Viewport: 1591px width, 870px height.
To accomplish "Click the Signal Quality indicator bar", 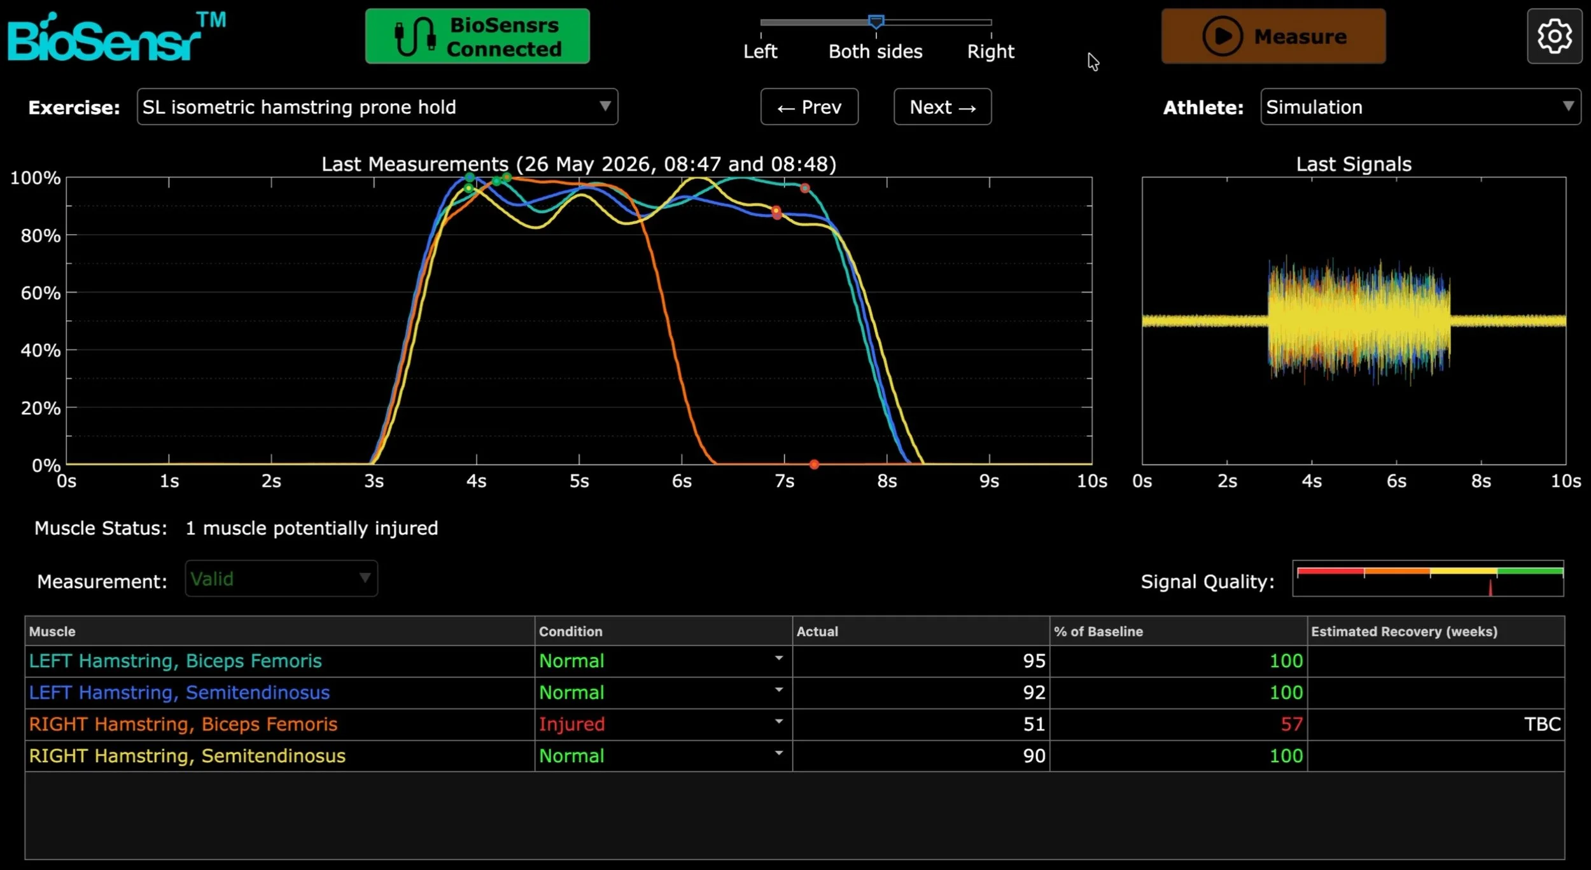I will point(1428,579).
